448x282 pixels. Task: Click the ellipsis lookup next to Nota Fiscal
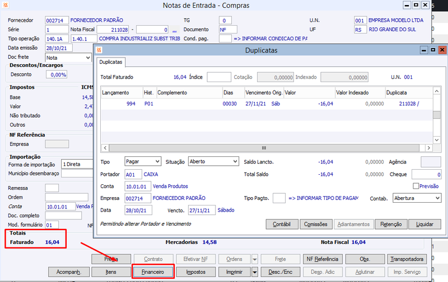(x=175, y=30)
